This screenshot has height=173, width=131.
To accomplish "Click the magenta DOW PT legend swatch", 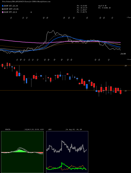I will [x=3, y=12].
